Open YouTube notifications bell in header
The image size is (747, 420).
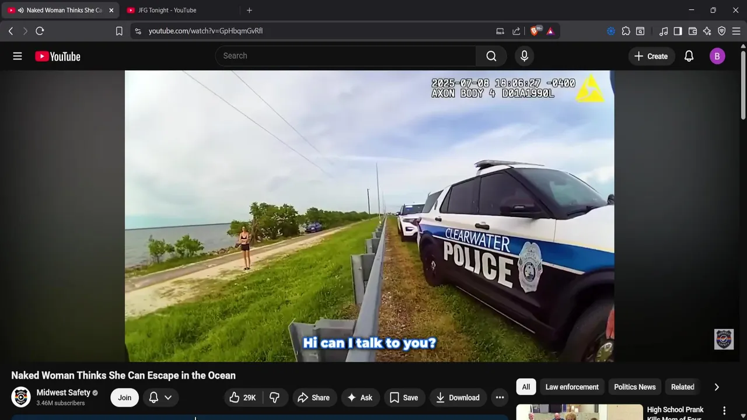tap(689, 56)
